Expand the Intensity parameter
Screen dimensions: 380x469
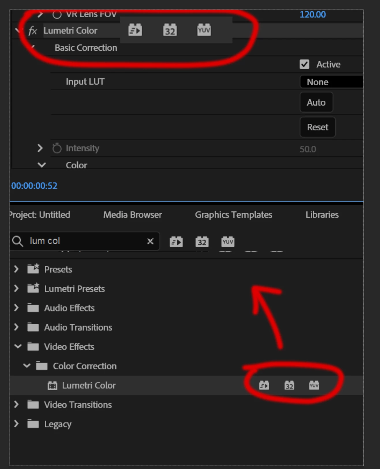pos(40,148)
